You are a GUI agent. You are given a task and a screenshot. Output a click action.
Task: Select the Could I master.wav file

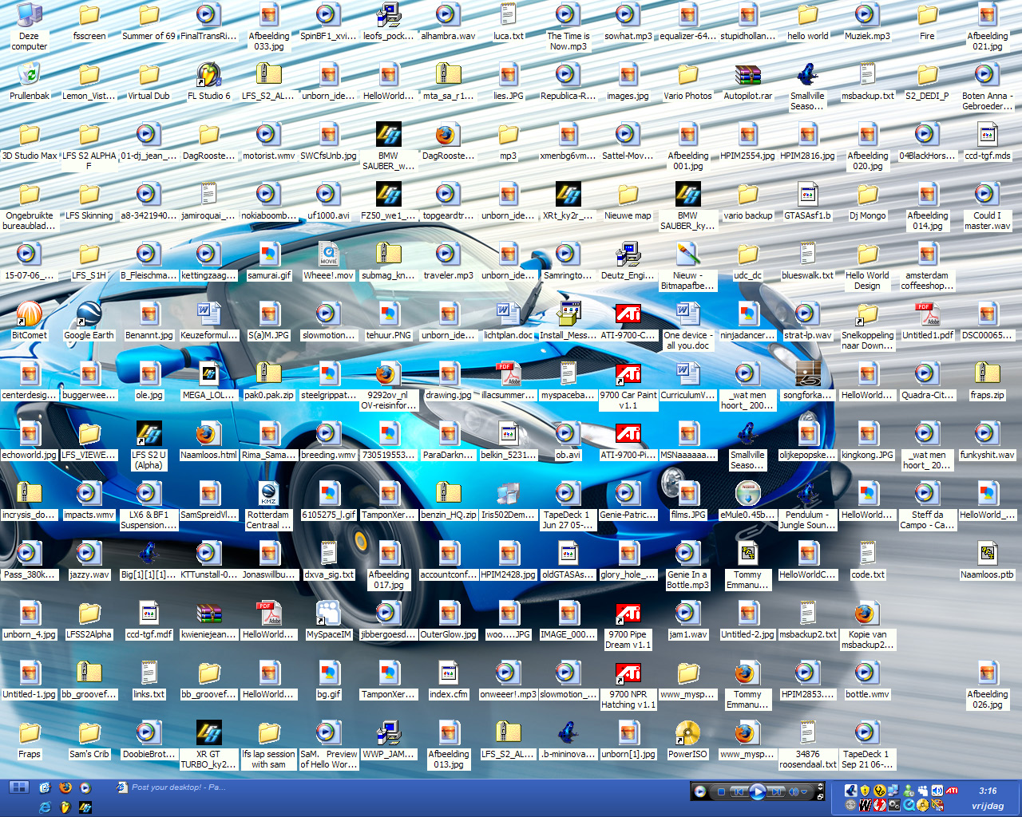(987, 207)
